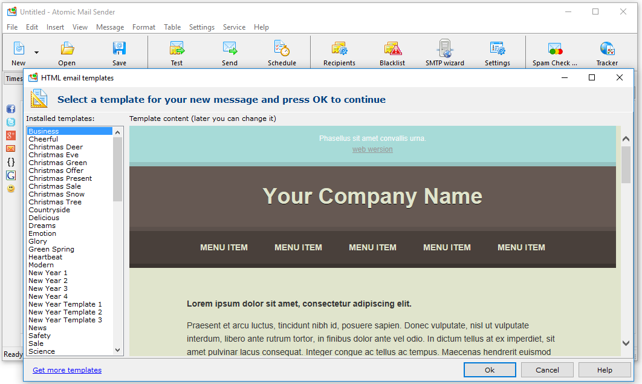Select the News template
The width and height of the screenshot is (642, 384).
coord(70,328)
